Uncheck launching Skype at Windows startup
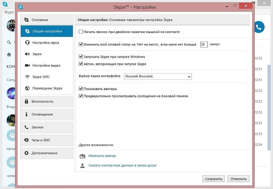 click(x=81, y=56)
